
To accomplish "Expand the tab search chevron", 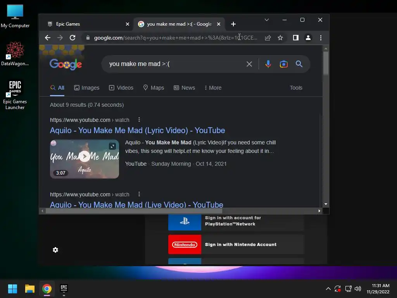I will click(x=267, y=20).
